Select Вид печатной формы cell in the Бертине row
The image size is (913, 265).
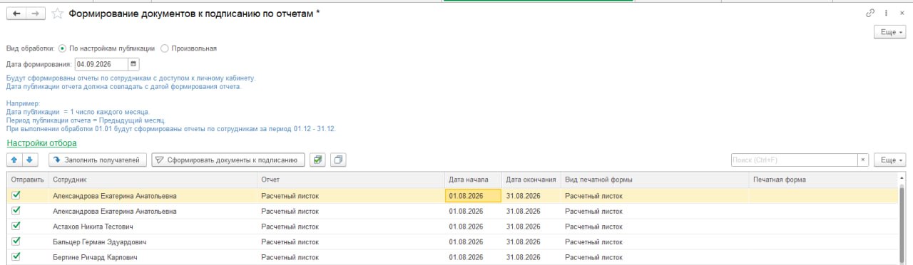654,257
